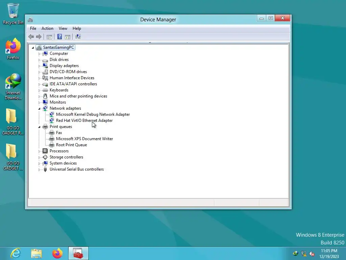Click the Firefox desktop shortcut
Screen dimensions: 346x260
[13, 49]
